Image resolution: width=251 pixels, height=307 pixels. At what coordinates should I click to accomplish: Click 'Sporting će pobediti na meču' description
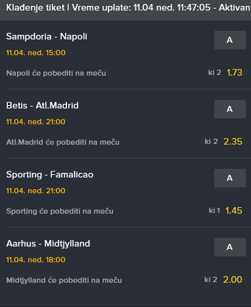[60, 211]
